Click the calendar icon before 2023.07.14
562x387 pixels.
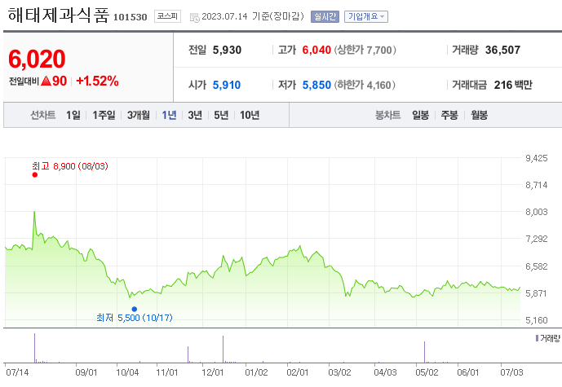pos(195,17)
